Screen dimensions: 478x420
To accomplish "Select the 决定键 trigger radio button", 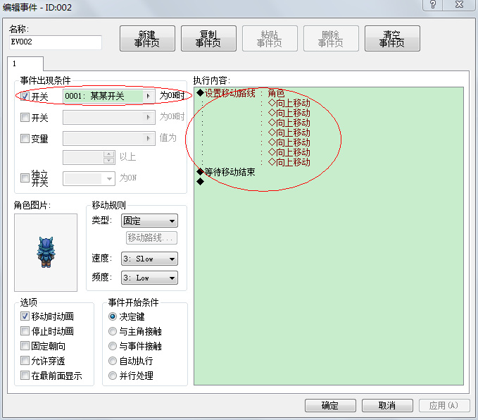I will pos(113,316).
